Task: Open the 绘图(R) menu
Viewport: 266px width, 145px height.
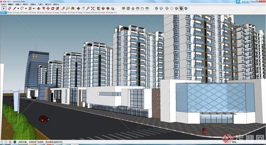Action: click(x=33, y=5)
